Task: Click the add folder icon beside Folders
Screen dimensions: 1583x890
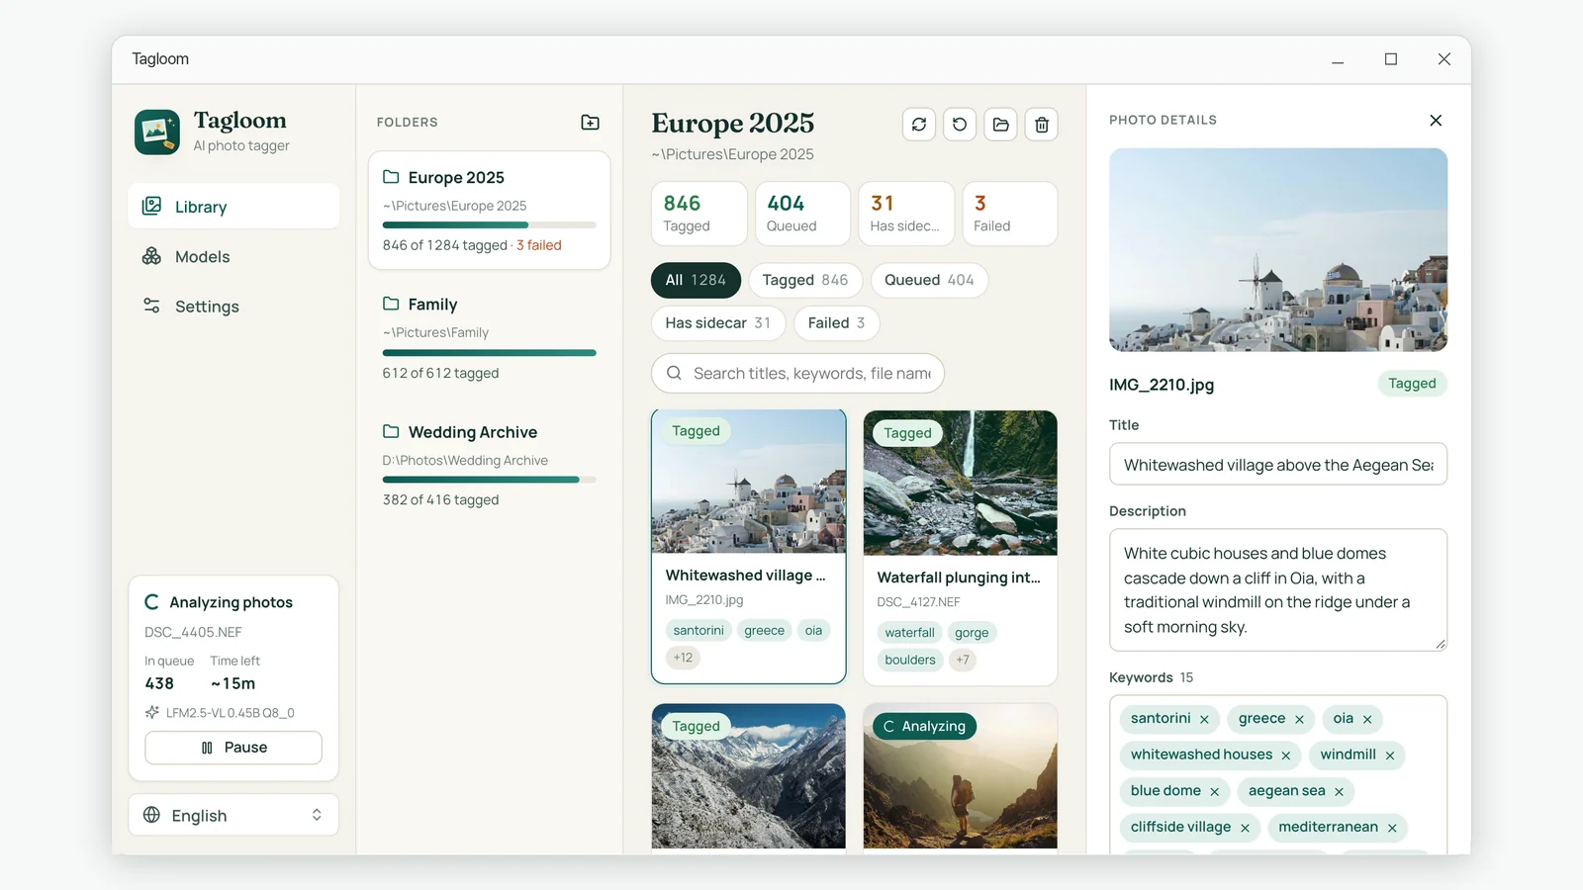Action: (x=590, y=123)
